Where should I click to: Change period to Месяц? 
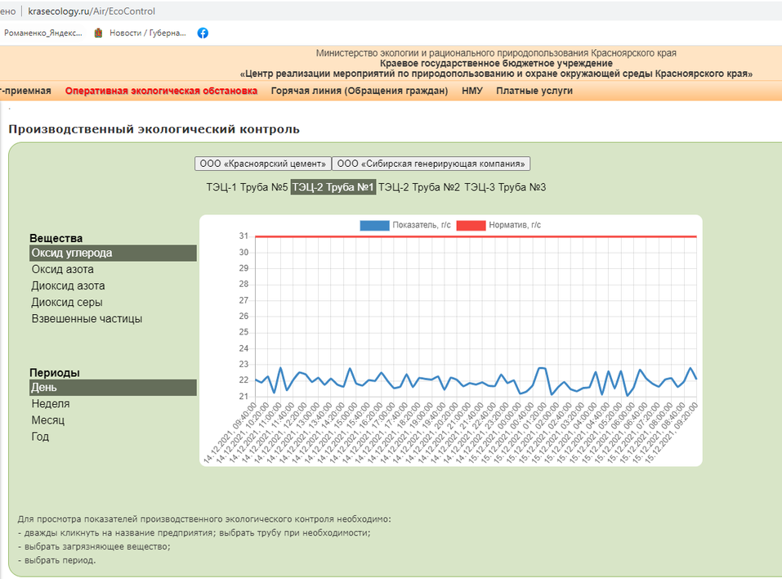[48, 420]
